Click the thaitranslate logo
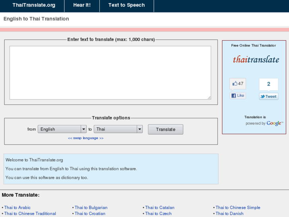Screen dimensions: 289x217 click(256, 60)
